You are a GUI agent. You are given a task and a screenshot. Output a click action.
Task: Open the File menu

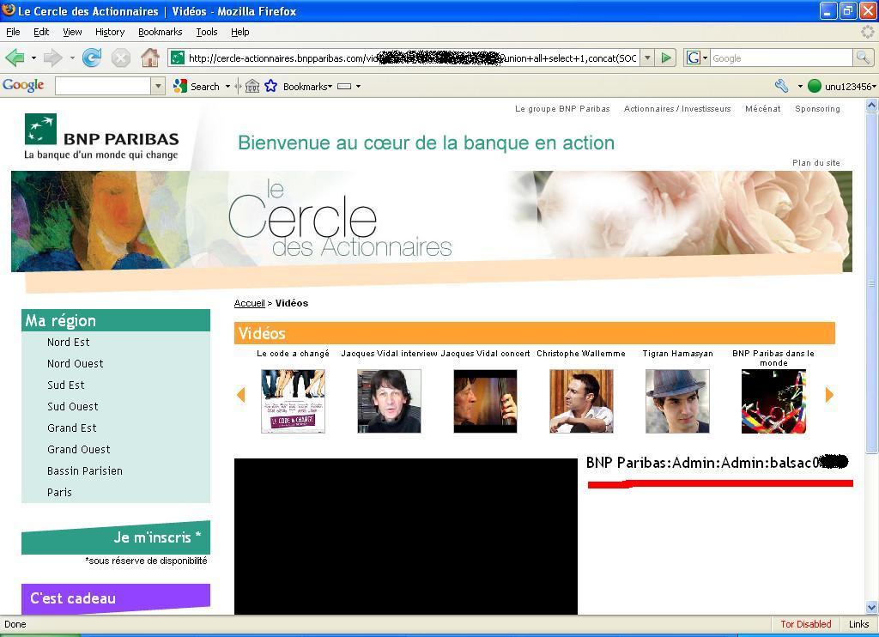tap(13, 32)
